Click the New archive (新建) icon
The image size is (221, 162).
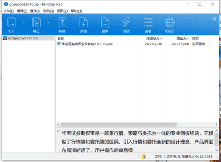pyautogui.click(x=62, y=22)
